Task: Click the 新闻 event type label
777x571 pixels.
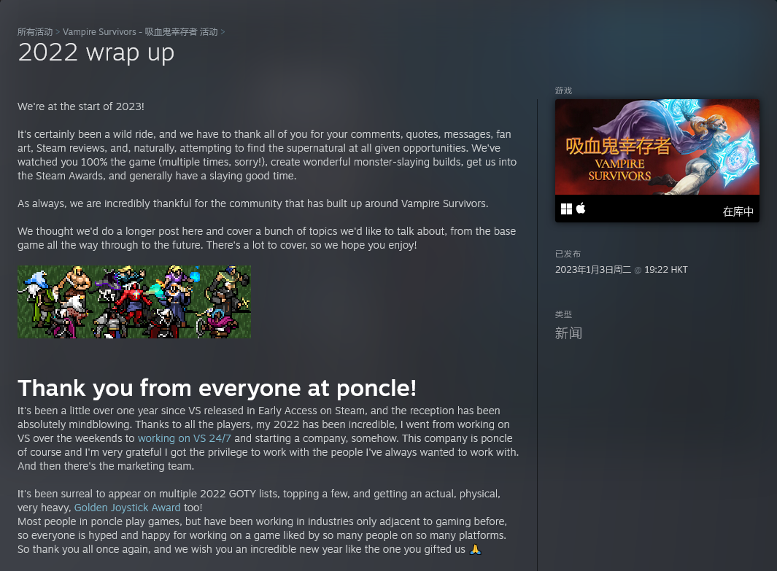Action: 568,333
